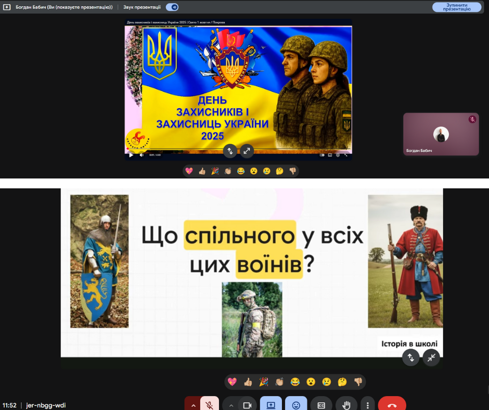Unmute the microphone in the bottom toolbar
This screenshot has width=489, height=410.
pyautogui.click(x=210, y=405)
